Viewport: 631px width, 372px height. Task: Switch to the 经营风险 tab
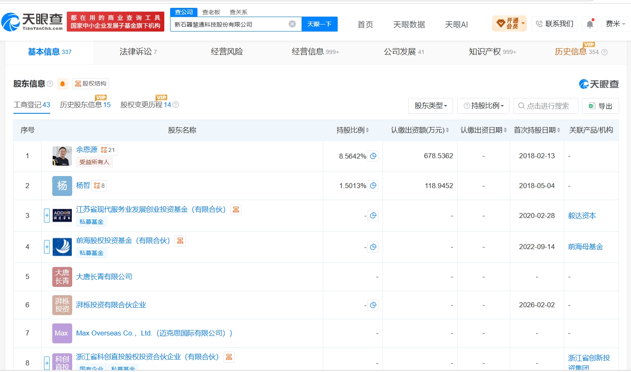227,52
